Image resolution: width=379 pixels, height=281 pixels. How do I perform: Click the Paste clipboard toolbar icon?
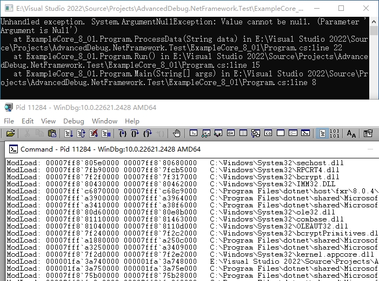(x=52, y=133)
